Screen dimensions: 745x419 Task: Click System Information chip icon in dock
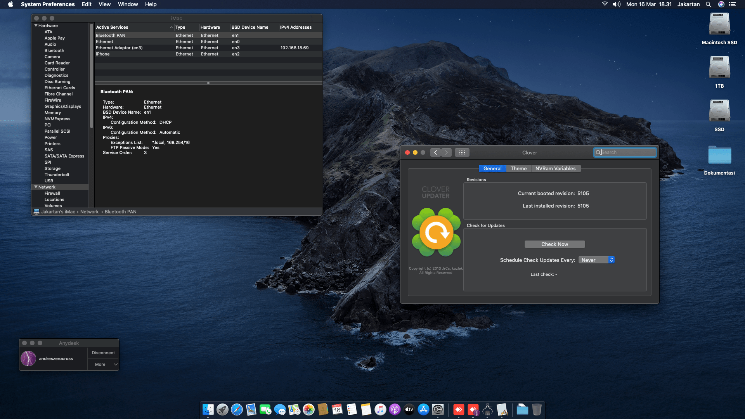click(487, 409)
